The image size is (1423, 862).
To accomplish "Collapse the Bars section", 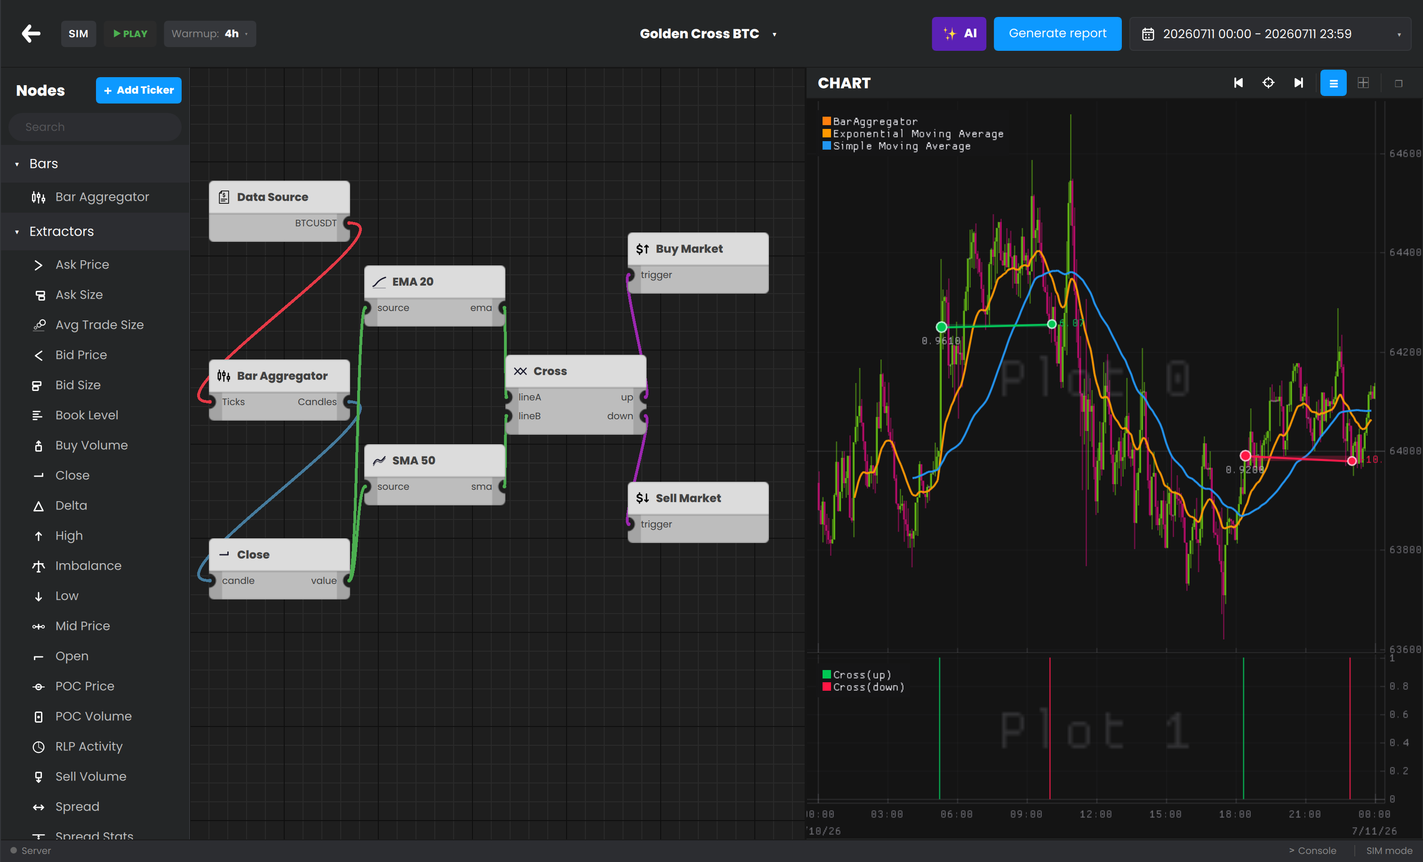I will coord(95,164).
